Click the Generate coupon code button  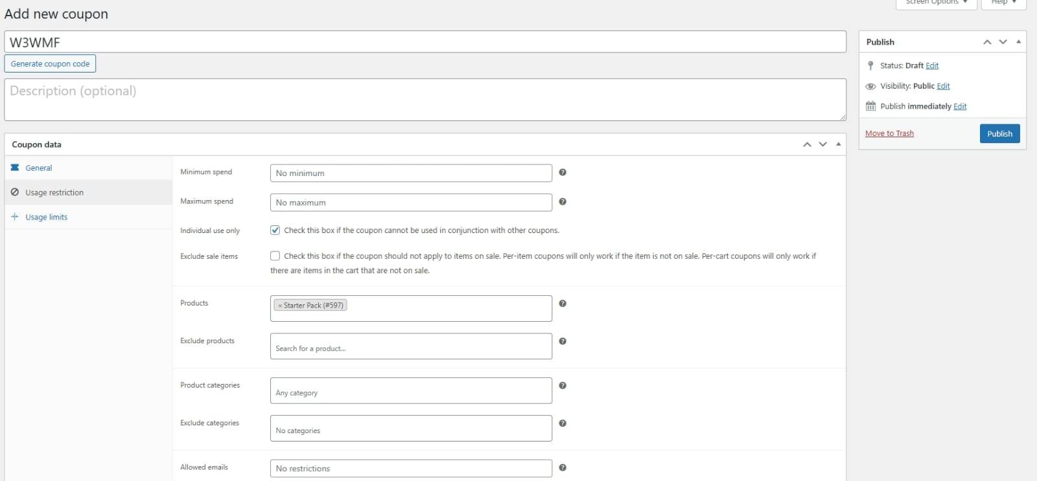[x=50, y=64]
